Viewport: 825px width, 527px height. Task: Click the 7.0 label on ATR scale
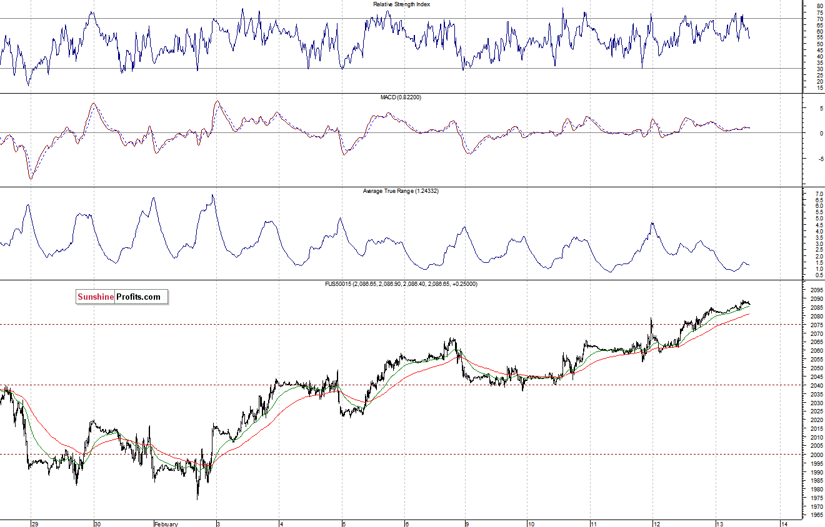pyautogui.click(x=819, y=194)
